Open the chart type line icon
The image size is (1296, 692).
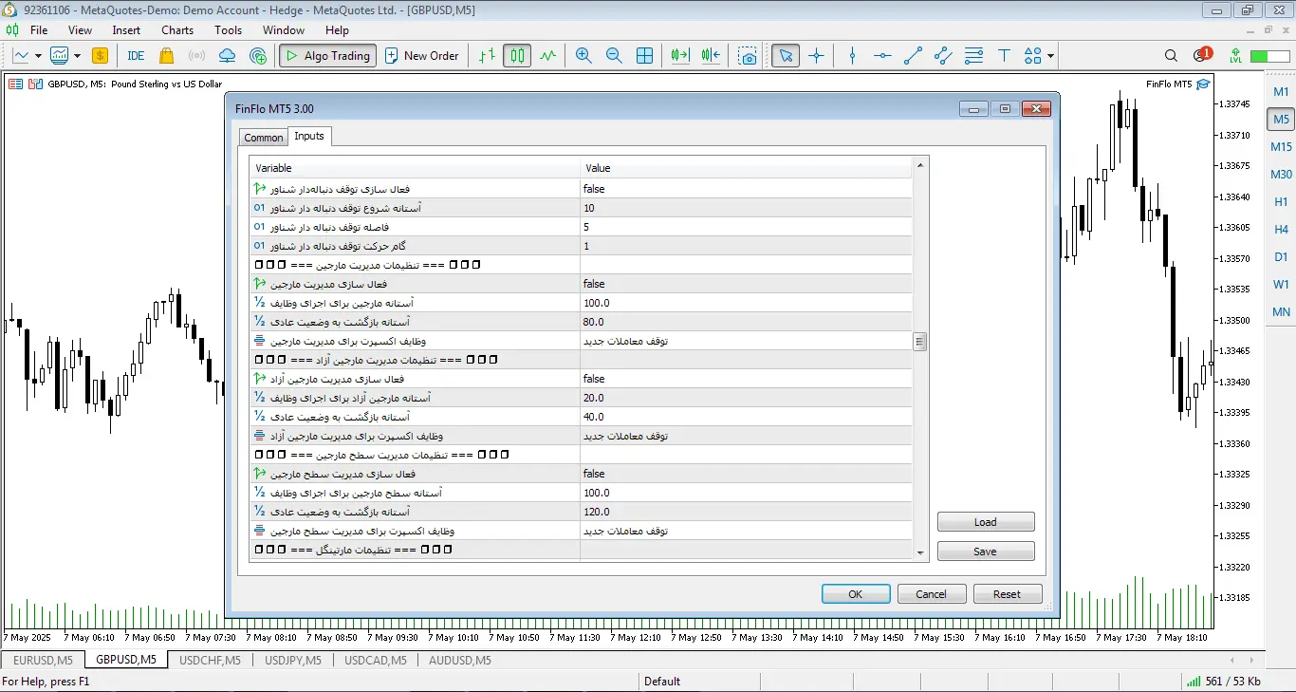point(20,56)
